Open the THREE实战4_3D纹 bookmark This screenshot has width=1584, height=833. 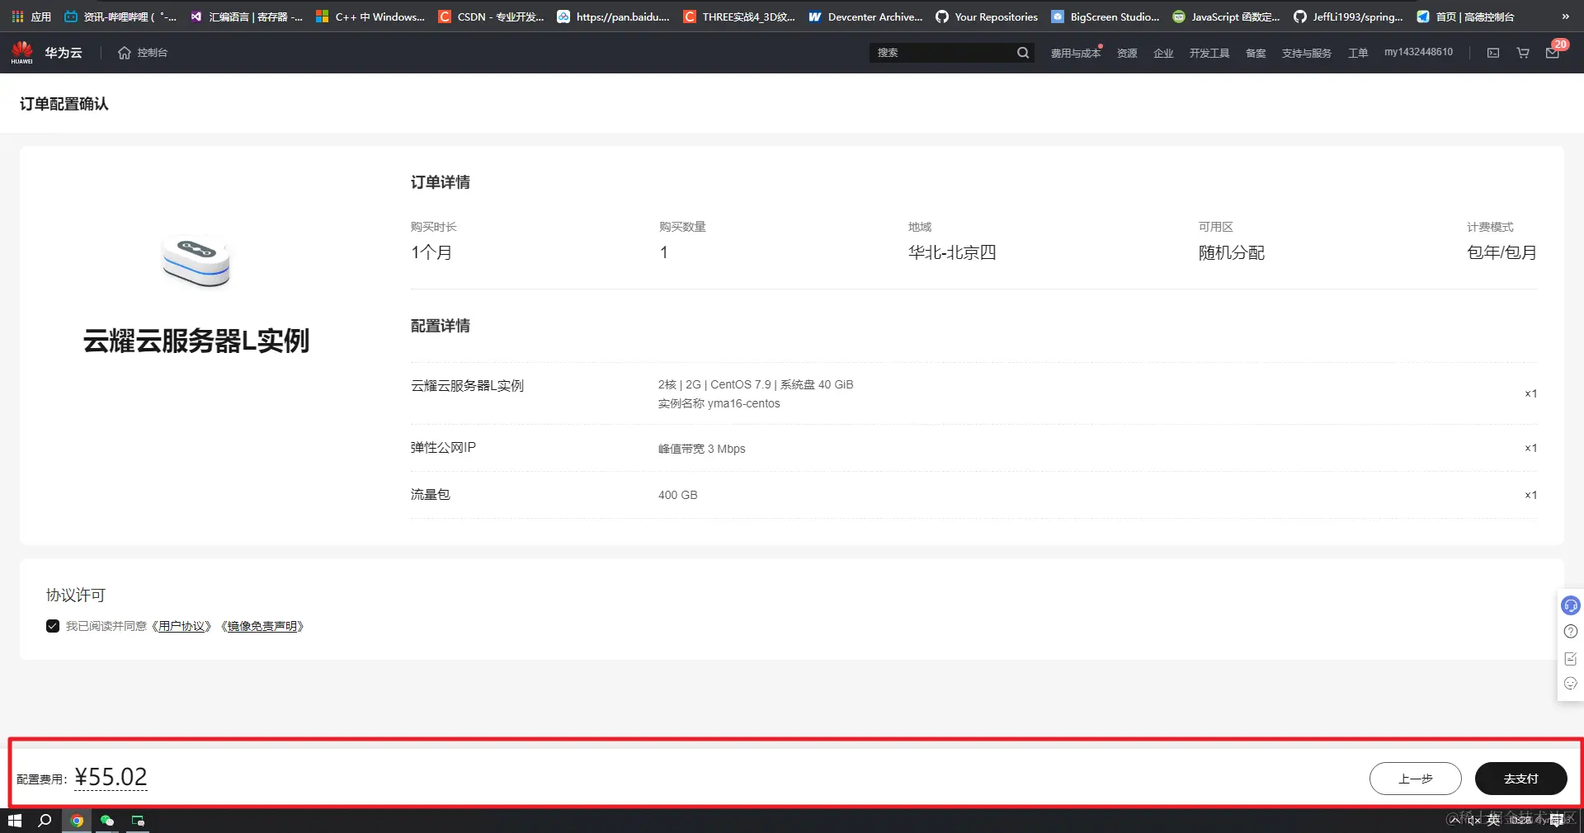tap(740, 16)
